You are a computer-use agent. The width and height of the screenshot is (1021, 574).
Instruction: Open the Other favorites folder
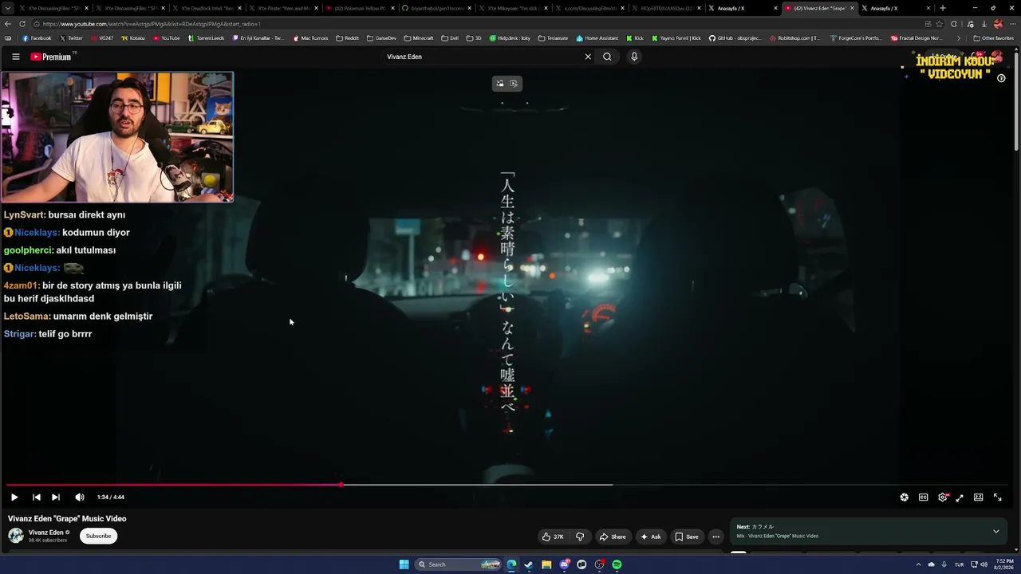click(x=994, y=38)
